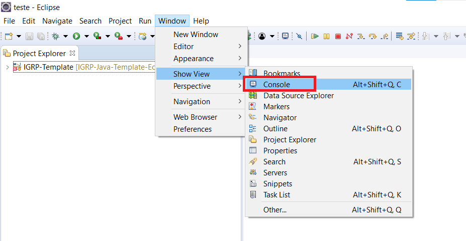Select Bookmarks in Show View submenu
The width and height of the screenshot is (466, 241).
[329, 74]
